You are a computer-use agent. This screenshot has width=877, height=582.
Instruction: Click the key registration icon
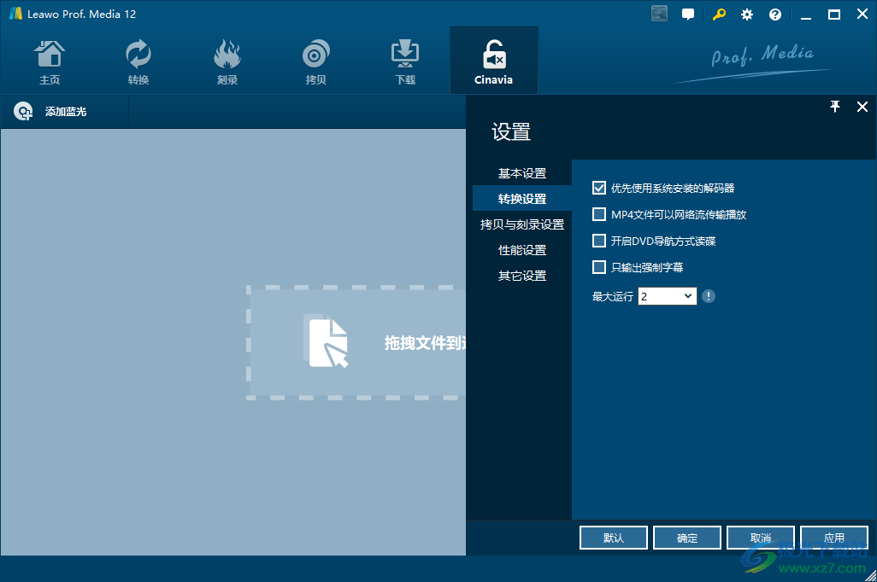(x=719, y=15)
